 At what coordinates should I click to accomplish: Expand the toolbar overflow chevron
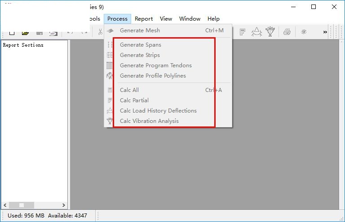[x=325, y=32]
